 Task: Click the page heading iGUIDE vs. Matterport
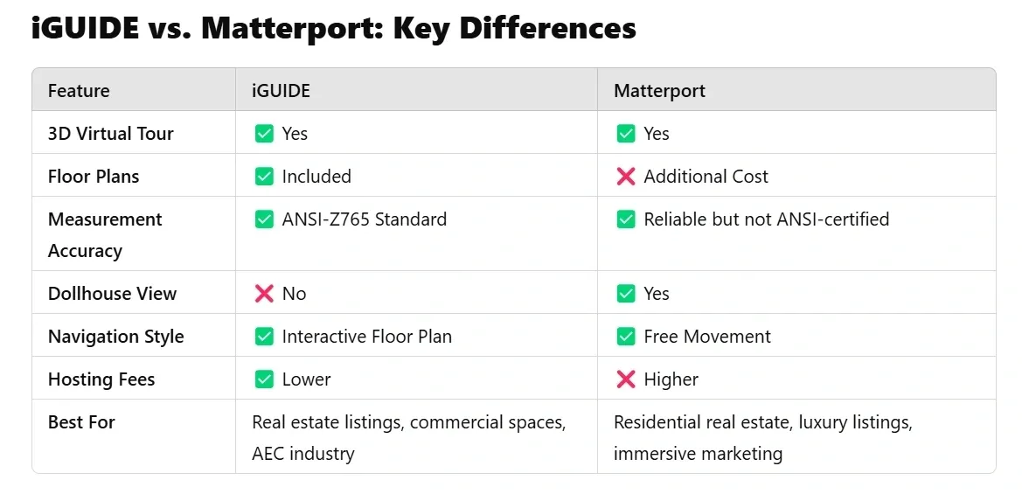pyautogui.click(x=333, y=29)
